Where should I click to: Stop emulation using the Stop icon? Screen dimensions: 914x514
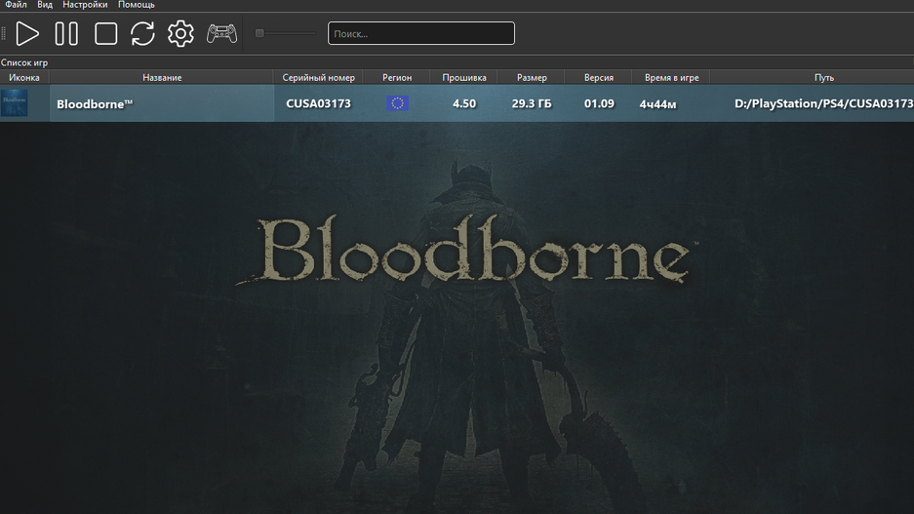coord(105,33)
